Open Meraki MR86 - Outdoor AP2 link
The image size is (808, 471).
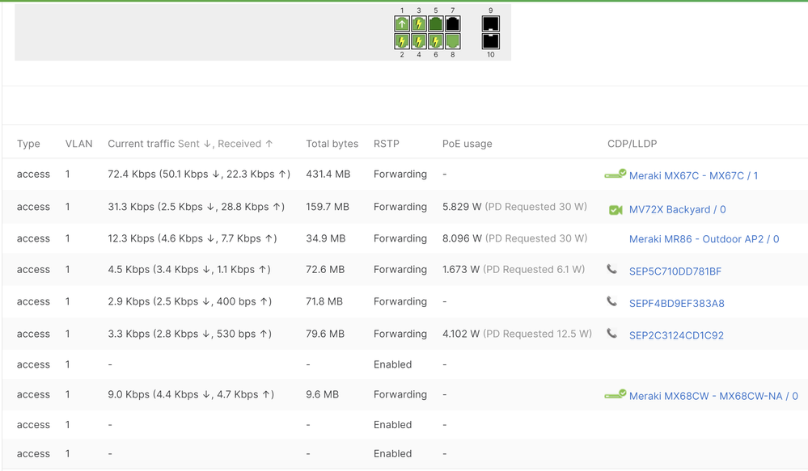704,239
